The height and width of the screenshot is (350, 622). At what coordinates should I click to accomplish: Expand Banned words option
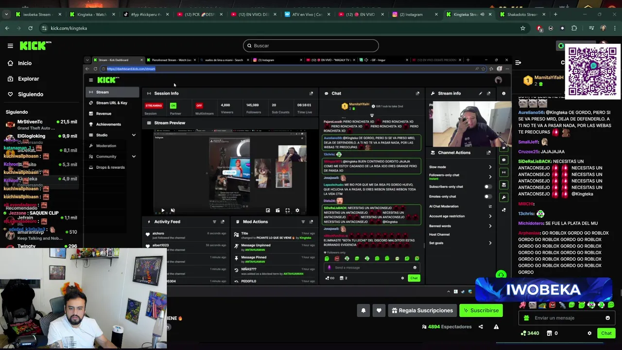pos(490,226)
